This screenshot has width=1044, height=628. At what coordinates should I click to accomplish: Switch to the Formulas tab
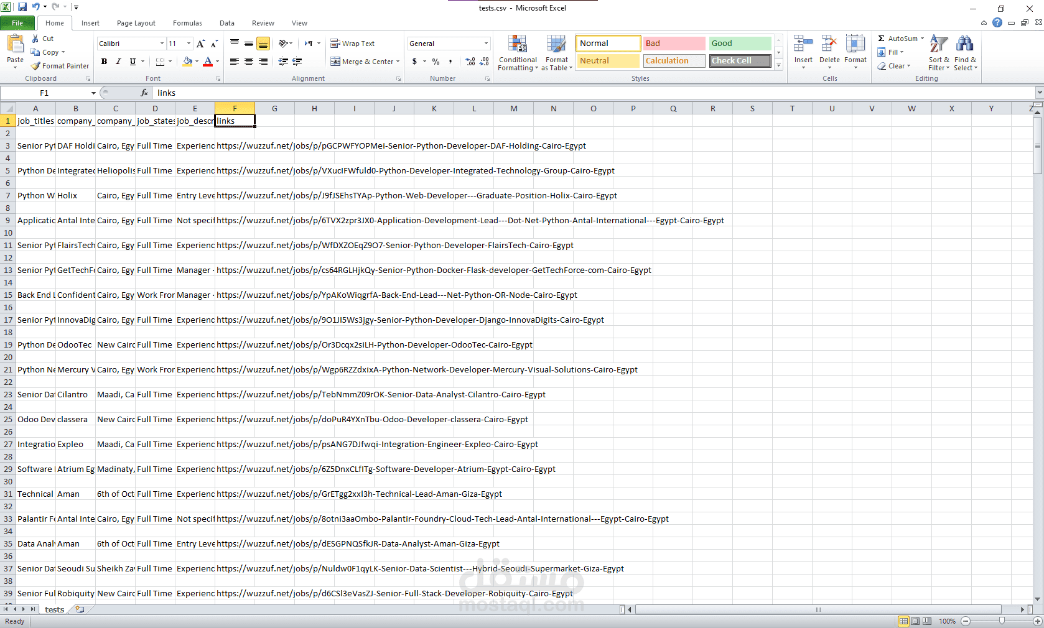click(x=187, y=23)
